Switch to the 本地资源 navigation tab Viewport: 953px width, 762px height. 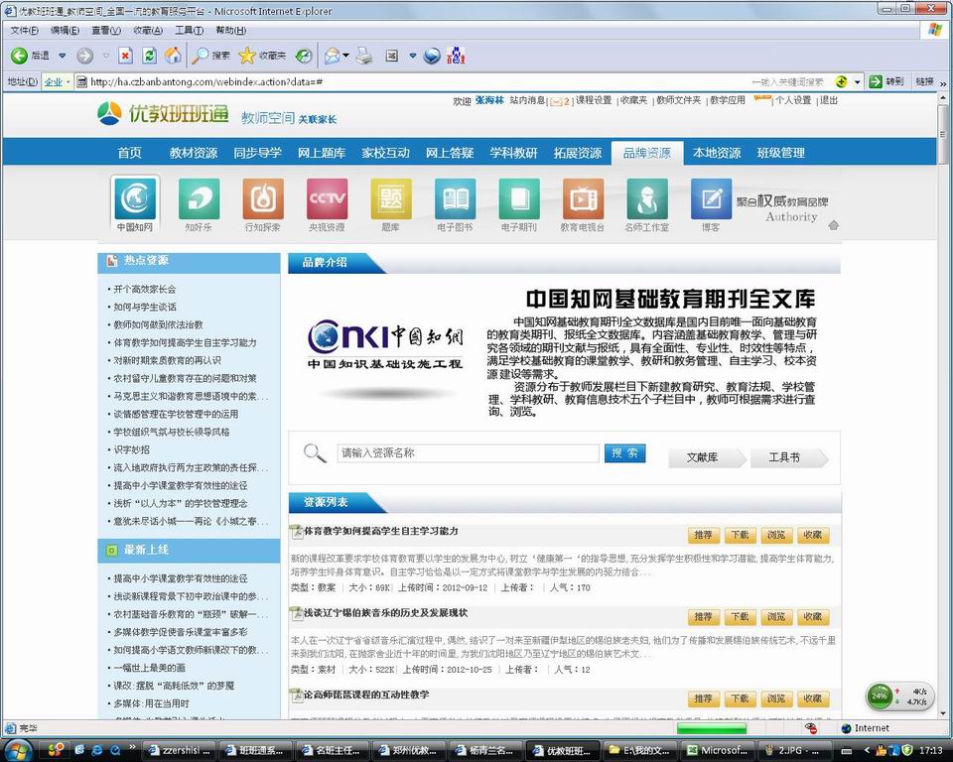coord(717,153)
